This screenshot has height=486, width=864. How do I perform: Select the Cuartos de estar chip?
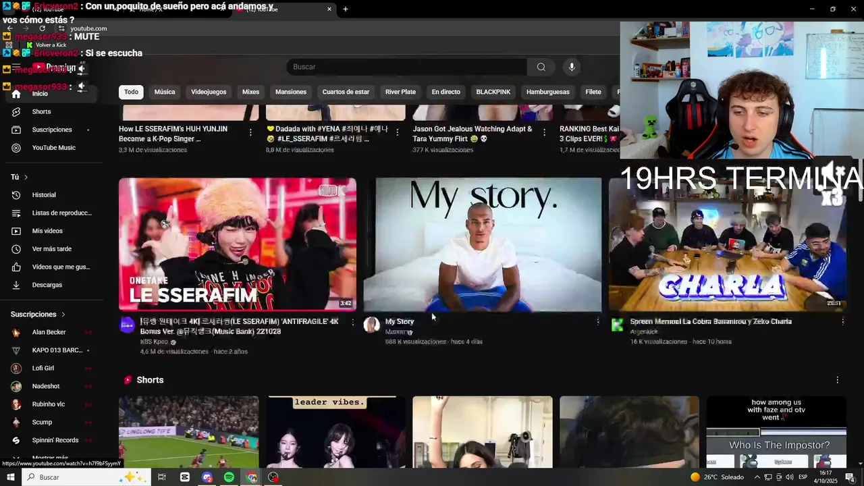[x=346, y=92]
